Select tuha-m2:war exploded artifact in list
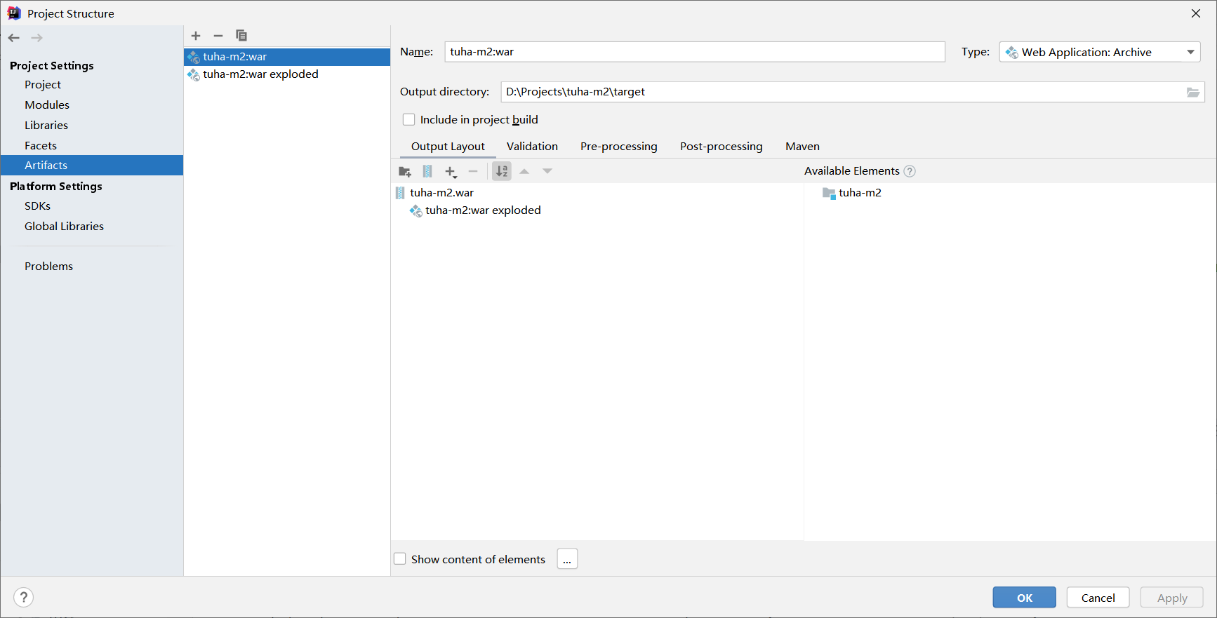This screenshot has width=1217, height=618. tap(260, 74)
